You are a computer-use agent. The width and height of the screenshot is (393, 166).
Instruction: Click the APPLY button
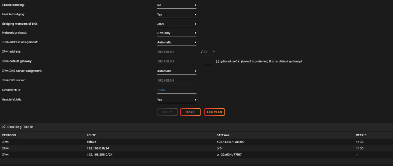(x=167, y=112)
